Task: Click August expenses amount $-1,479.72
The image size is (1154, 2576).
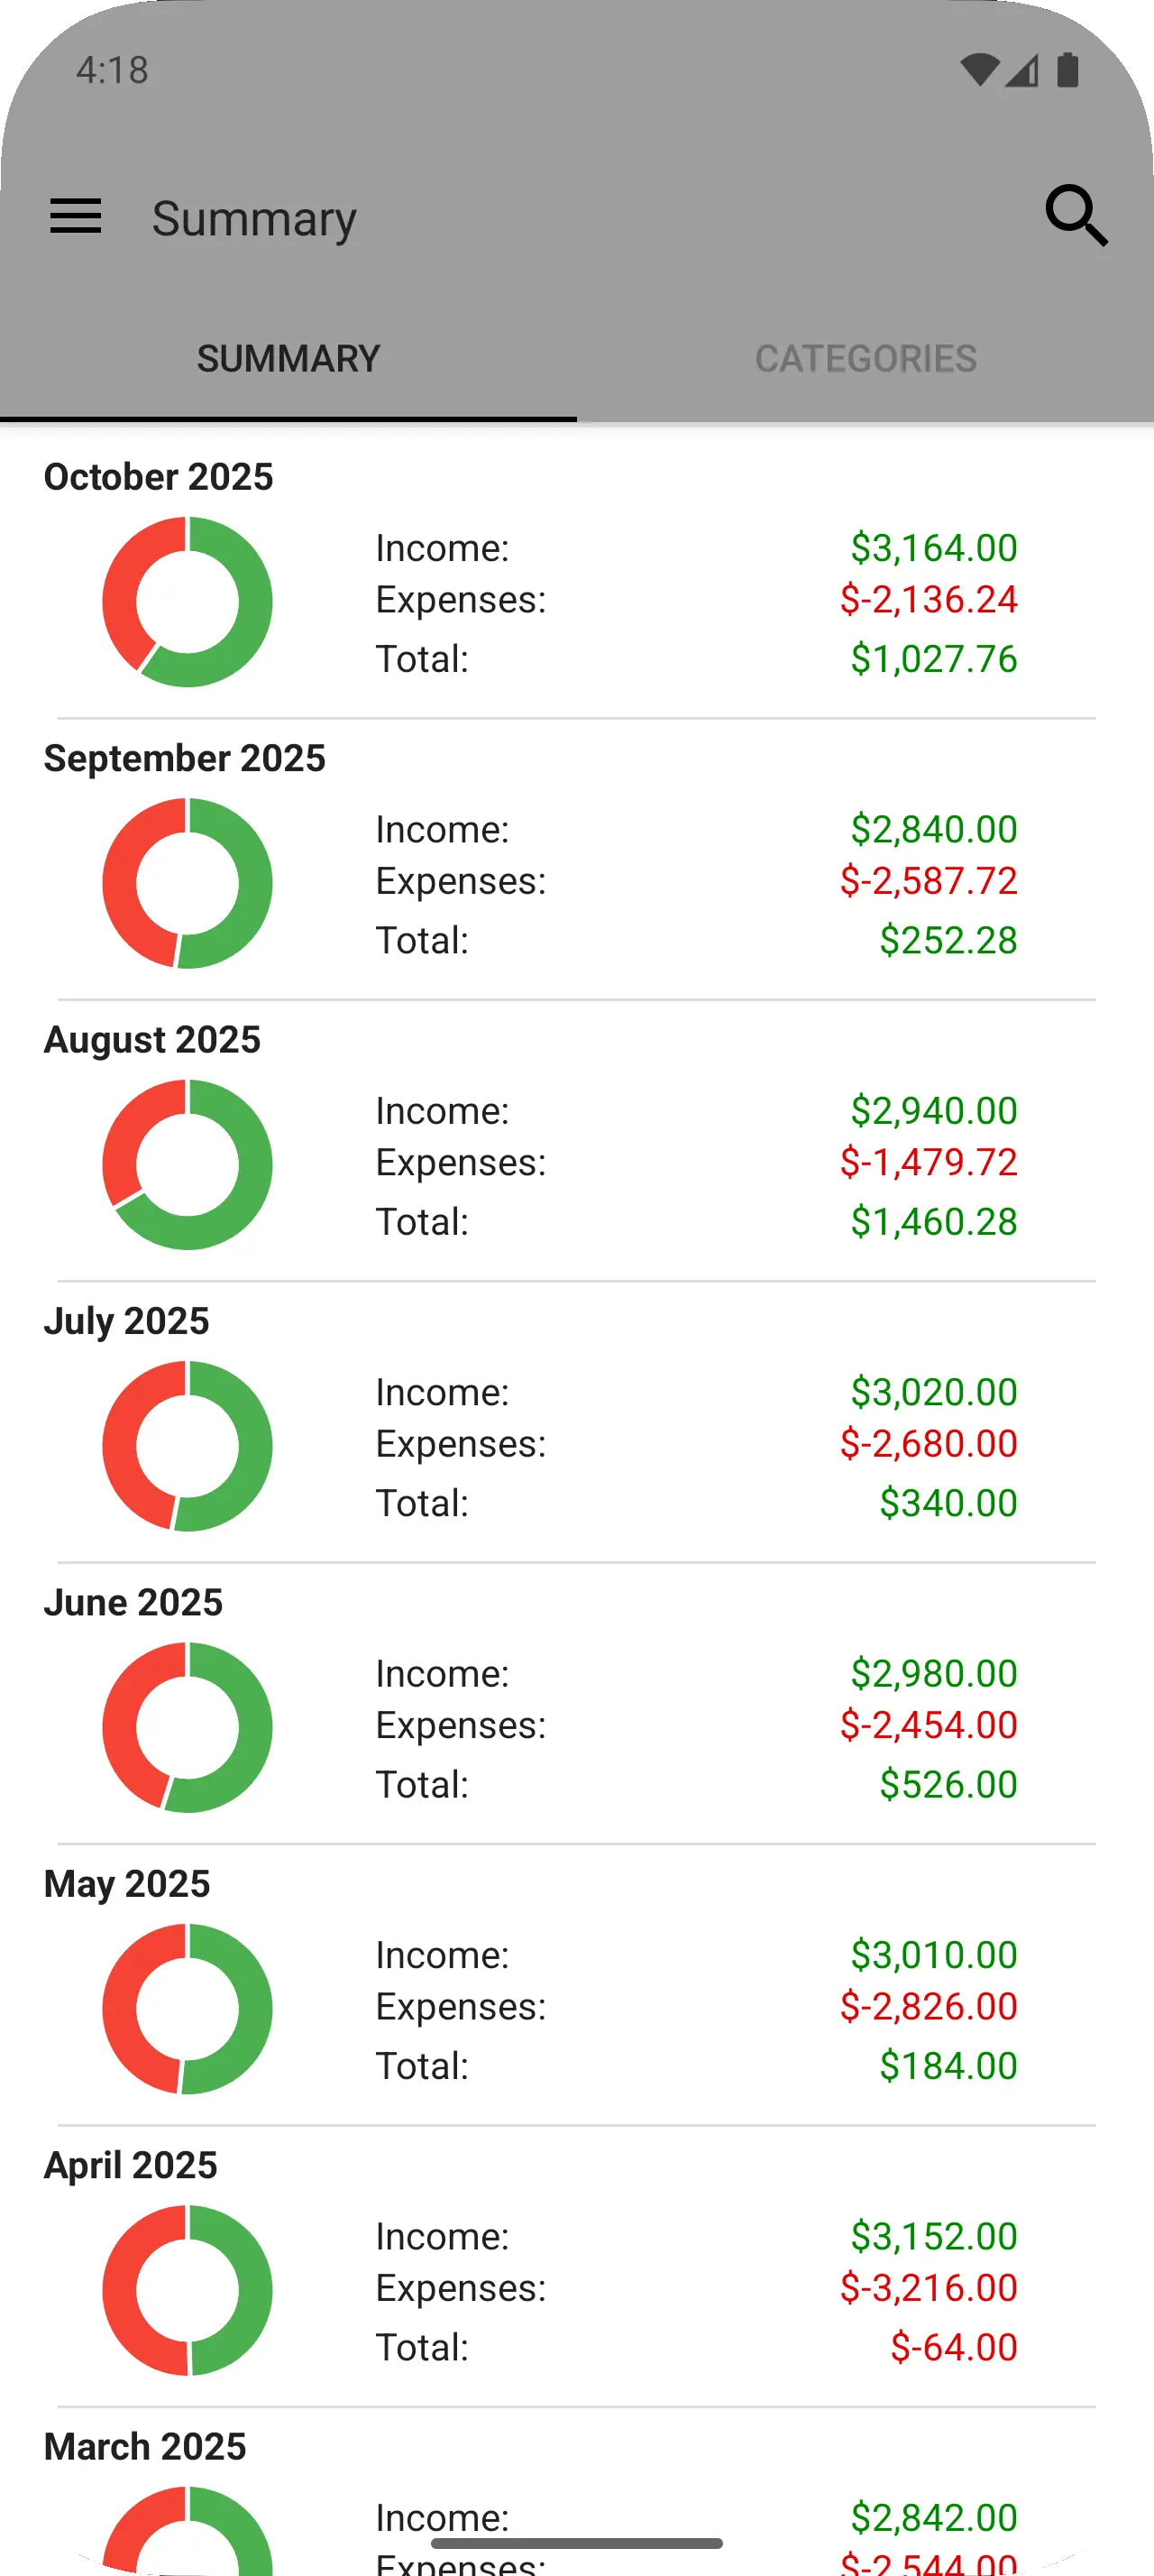Action: click(x=929, y=1162)
